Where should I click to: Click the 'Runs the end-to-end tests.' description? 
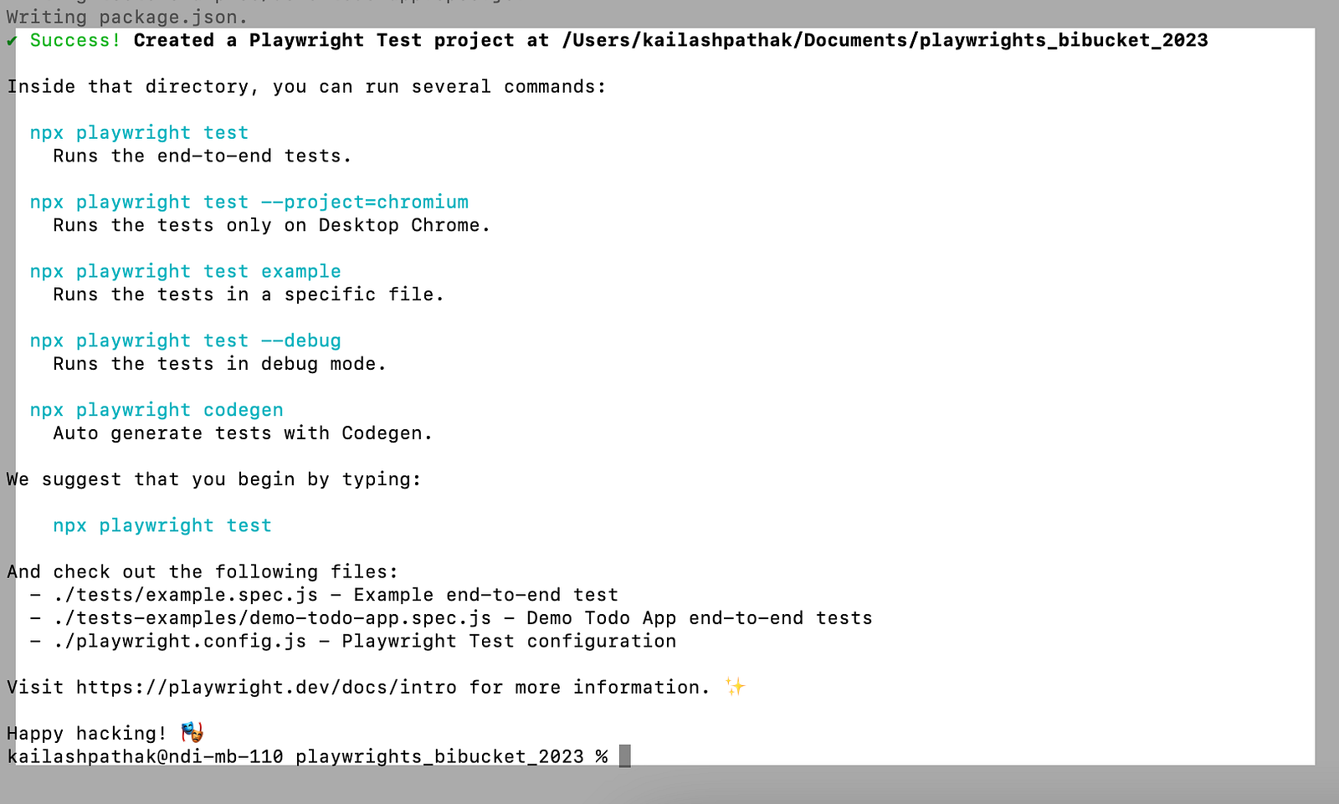203,156
